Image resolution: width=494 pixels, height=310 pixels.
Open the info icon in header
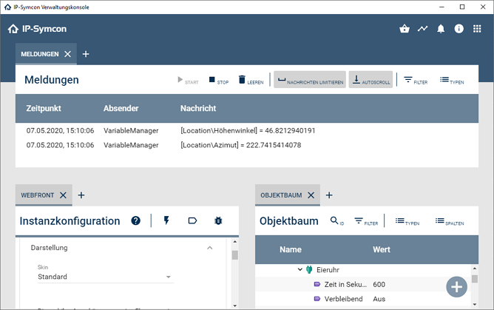point(459,30)
